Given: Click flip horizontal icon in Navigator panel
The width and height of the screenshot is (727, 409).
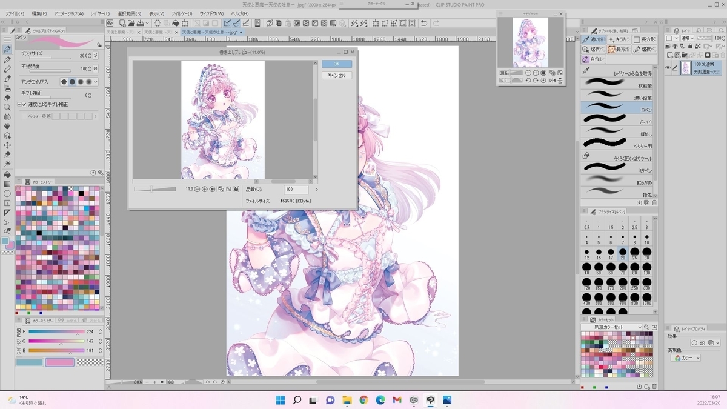Looking at the screenshot, I should click(x=552, y=80).
